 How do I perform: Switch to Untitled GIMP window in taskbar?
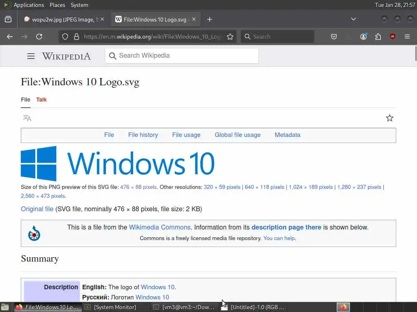252,307
